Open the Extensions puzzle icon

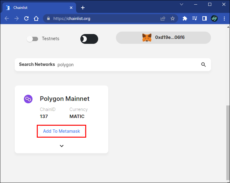point(185,18)
